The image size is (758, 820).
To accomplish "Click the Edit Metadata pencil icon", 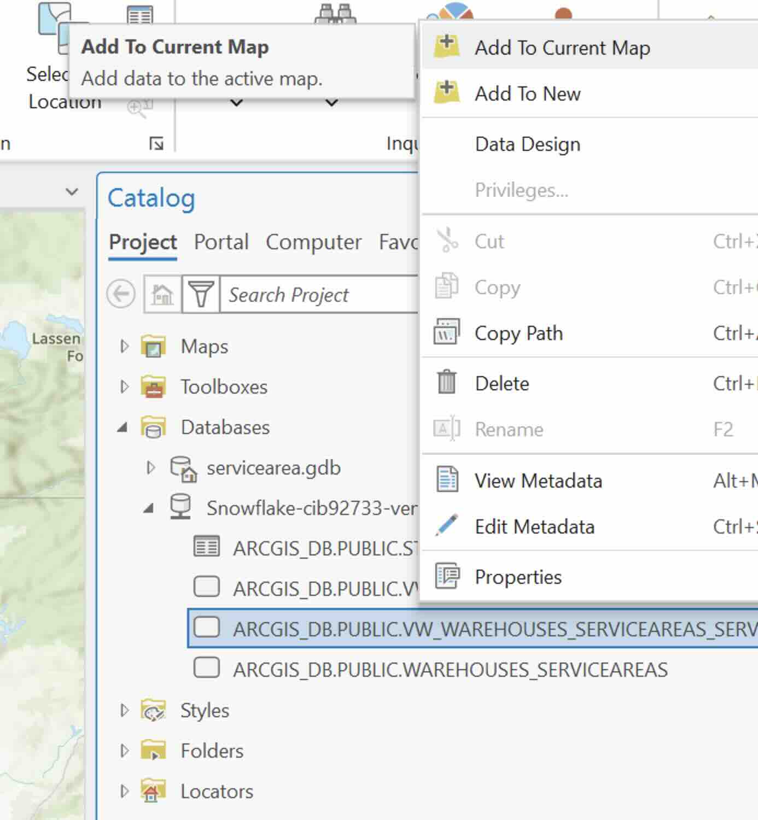I will click(447, 526).
